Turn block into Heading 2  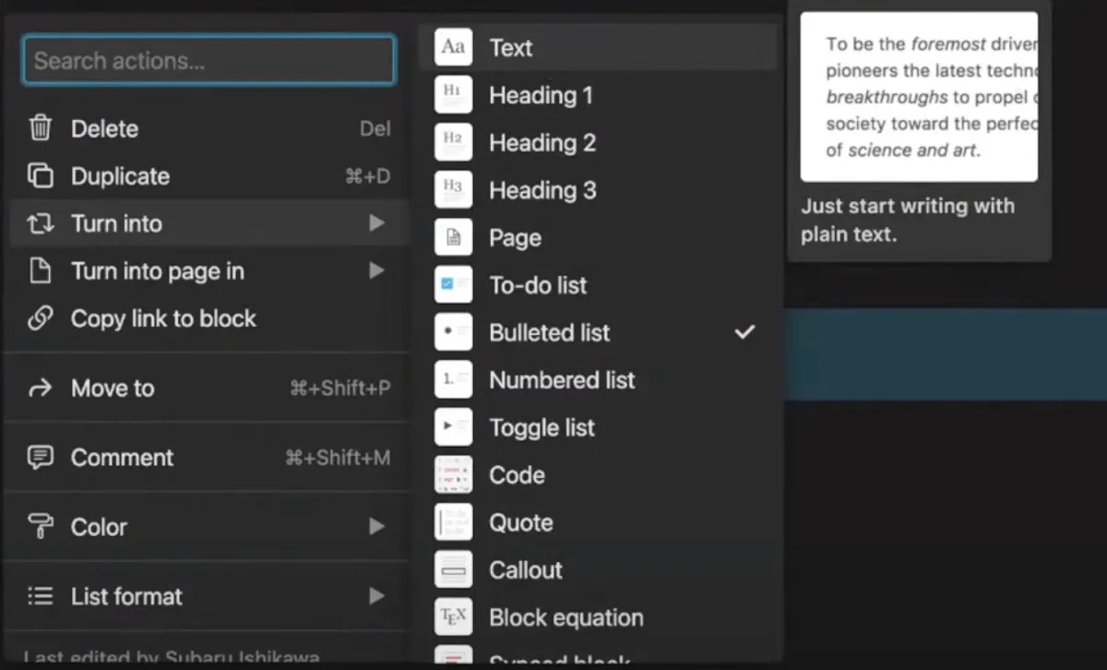[x=542, y=143]
